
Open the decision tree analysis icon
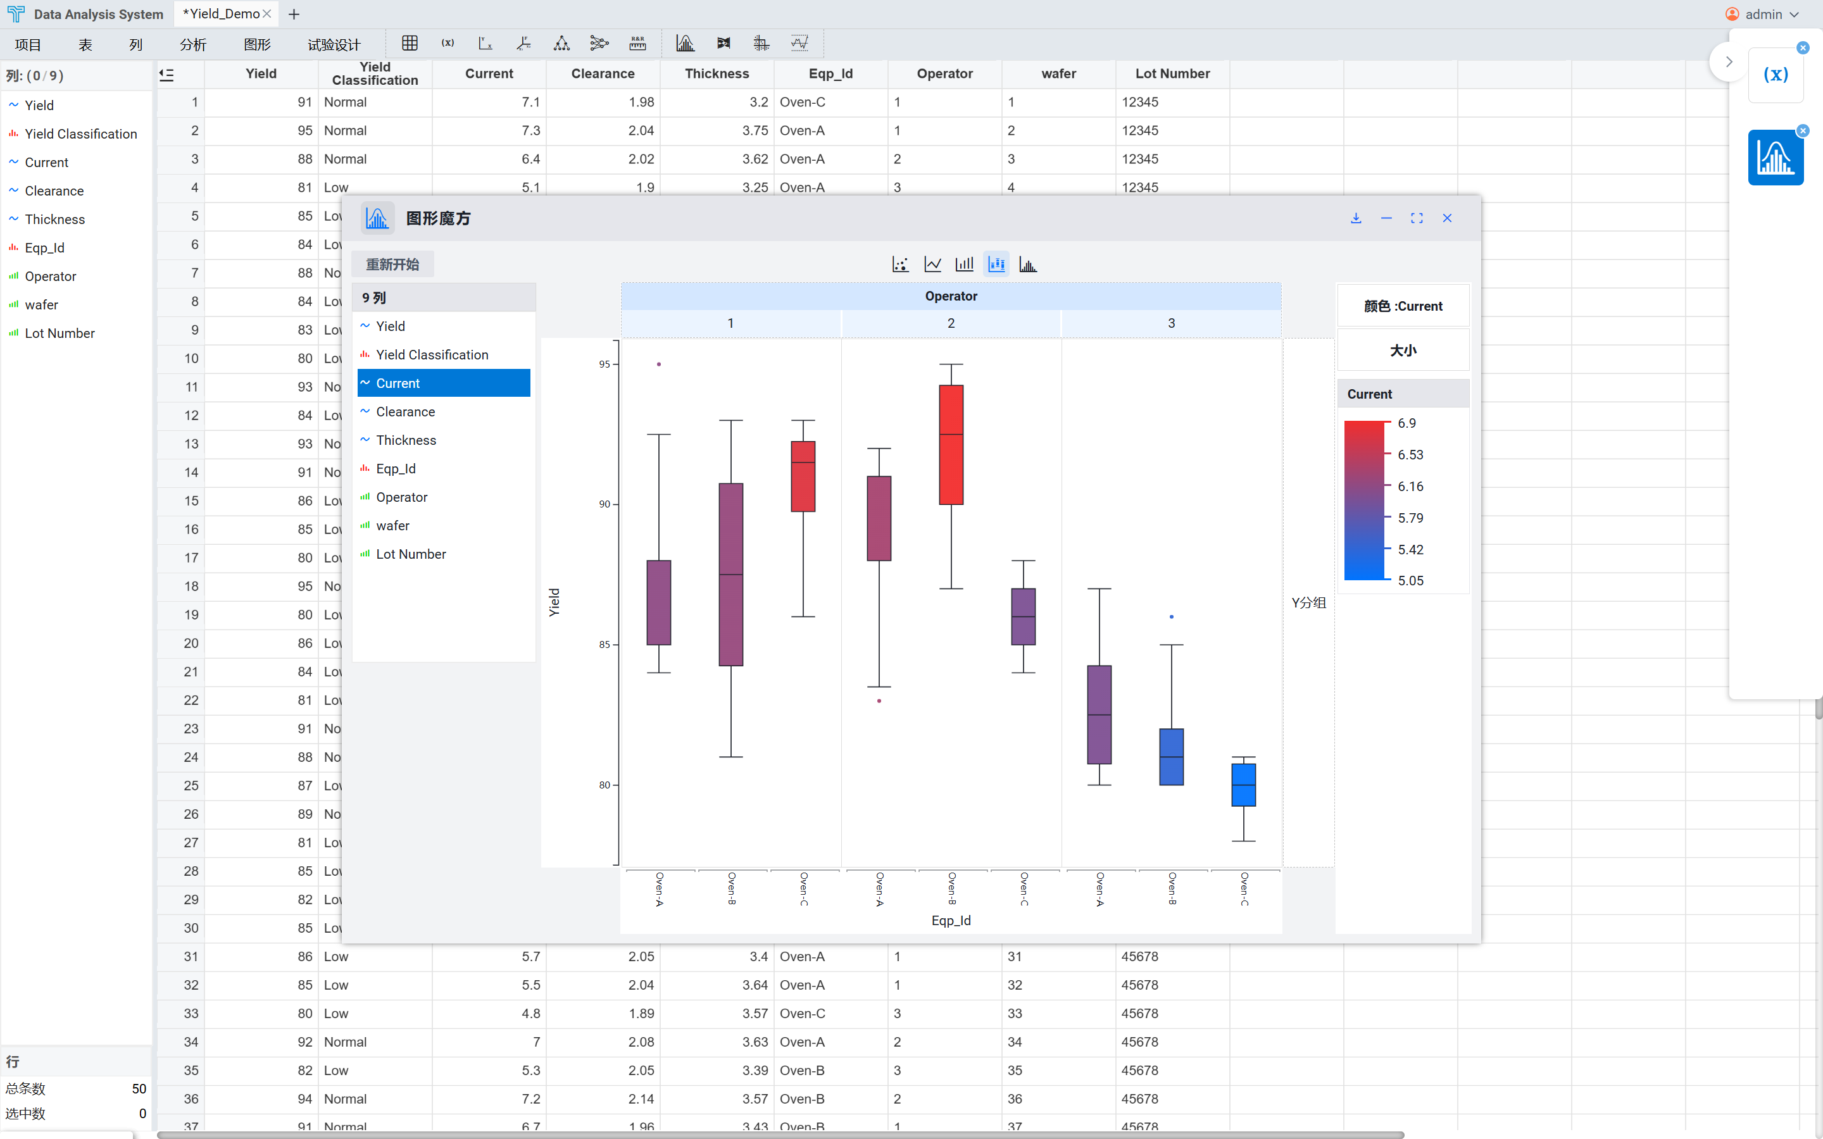[561, 44]
